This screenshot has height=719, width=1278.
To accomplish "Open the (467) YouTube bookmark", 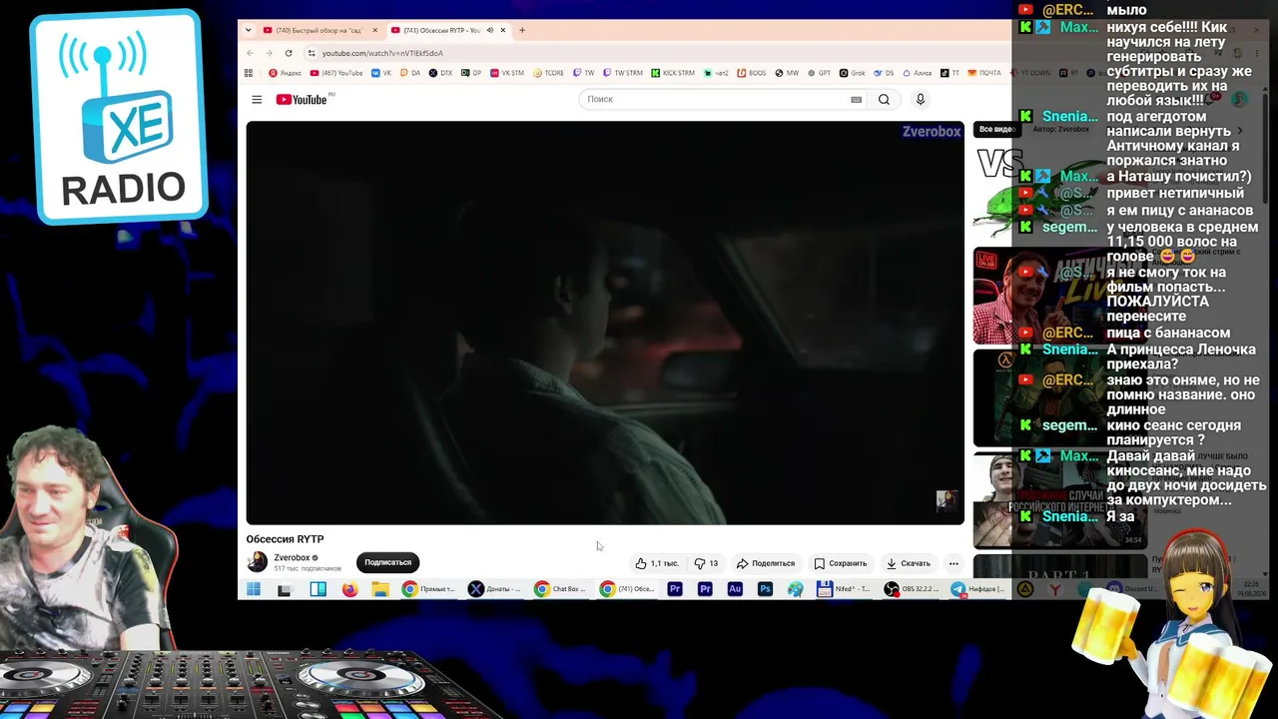I will (x=336, y=73).
